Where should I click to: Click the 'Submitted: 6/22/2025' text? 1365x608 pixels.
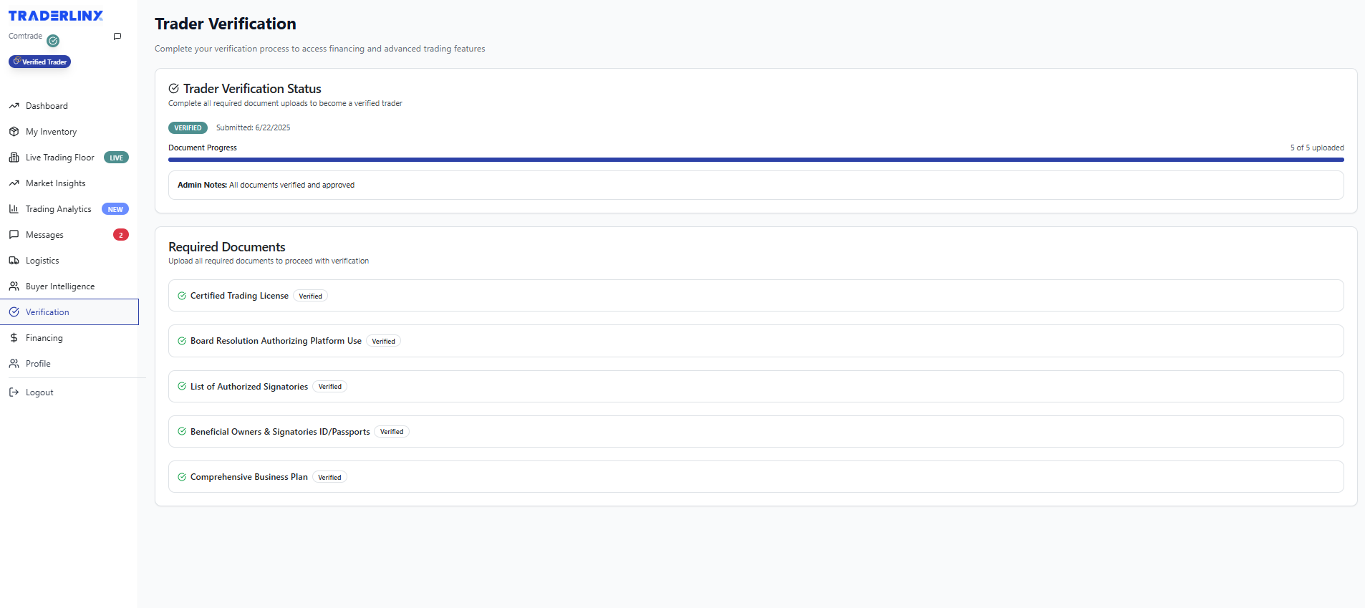[x=253, y=127]
